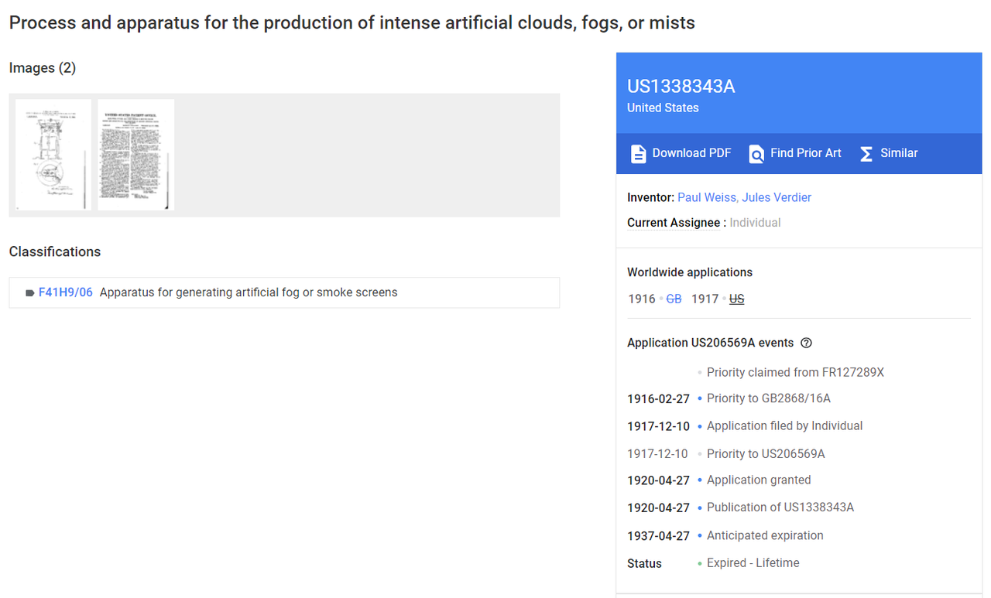The height and width of the screenshot is (598, 991).
Task: Click the Expired - Lifetime status text
Action: 753,563
